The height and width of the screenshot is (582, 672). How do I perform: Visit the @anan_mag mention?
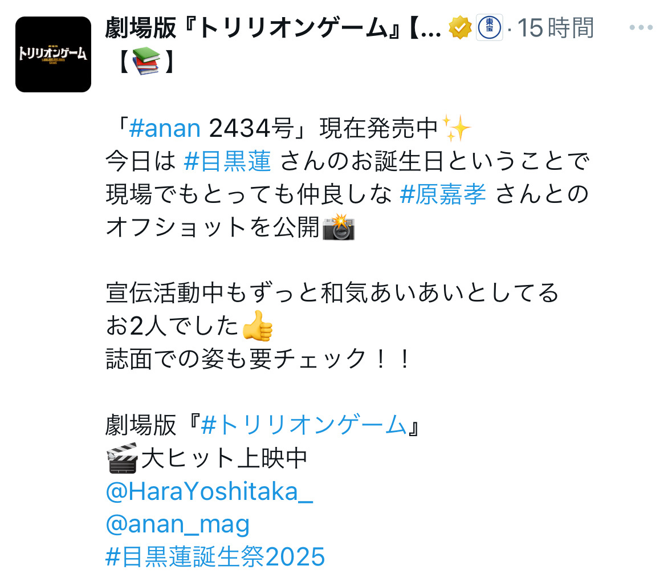point(178,524)
